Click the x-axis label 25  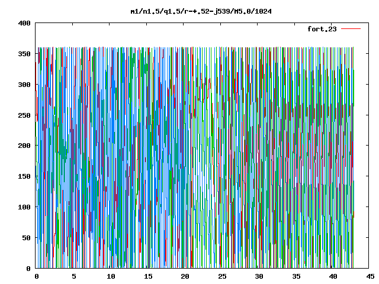click(x=222, y=276)
